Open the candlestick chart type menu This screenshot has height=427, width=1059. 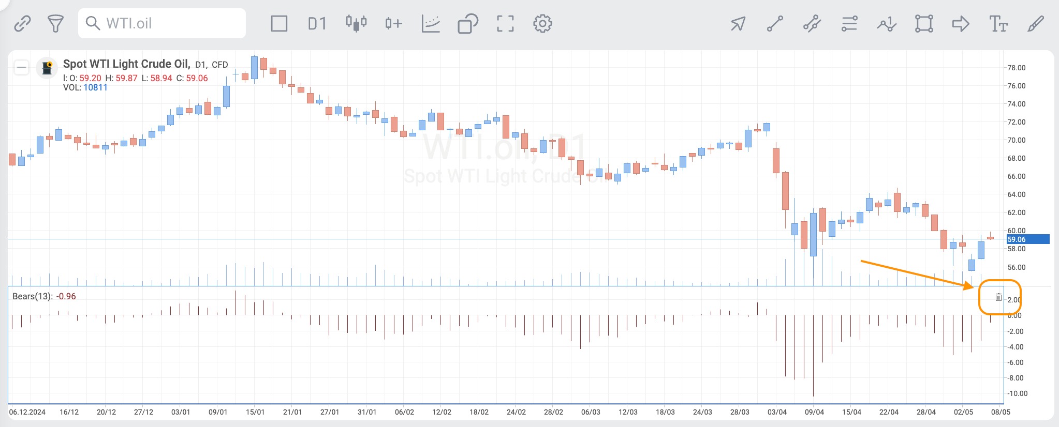pos(356,23)
